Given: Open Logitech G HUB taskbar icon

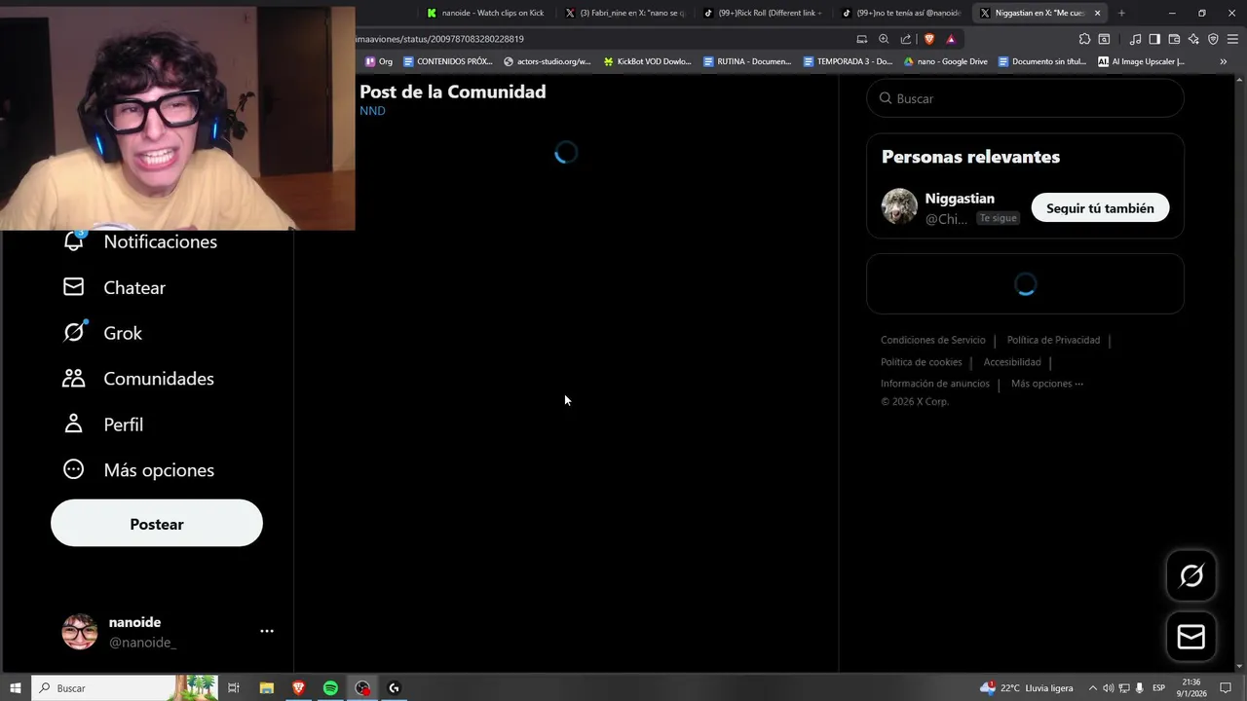Looking at the screenshot, I should click(x=395, y=688).
